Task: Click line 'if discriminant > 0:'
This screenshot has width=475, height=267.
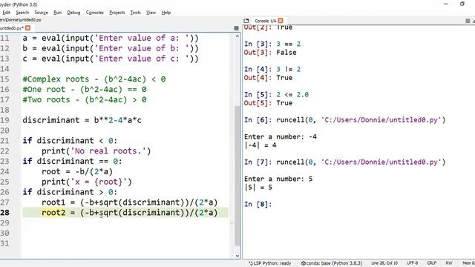Action: (x=70, y=192)
